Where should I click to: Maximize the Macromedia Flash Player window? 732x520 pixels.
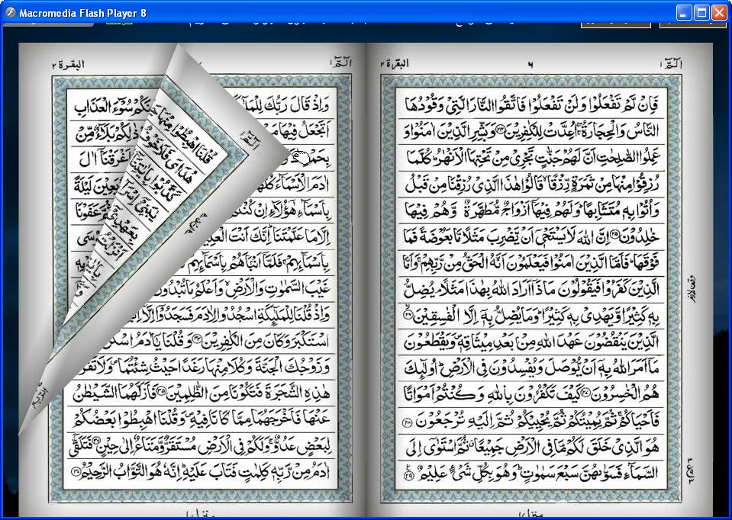coord(701,13)
